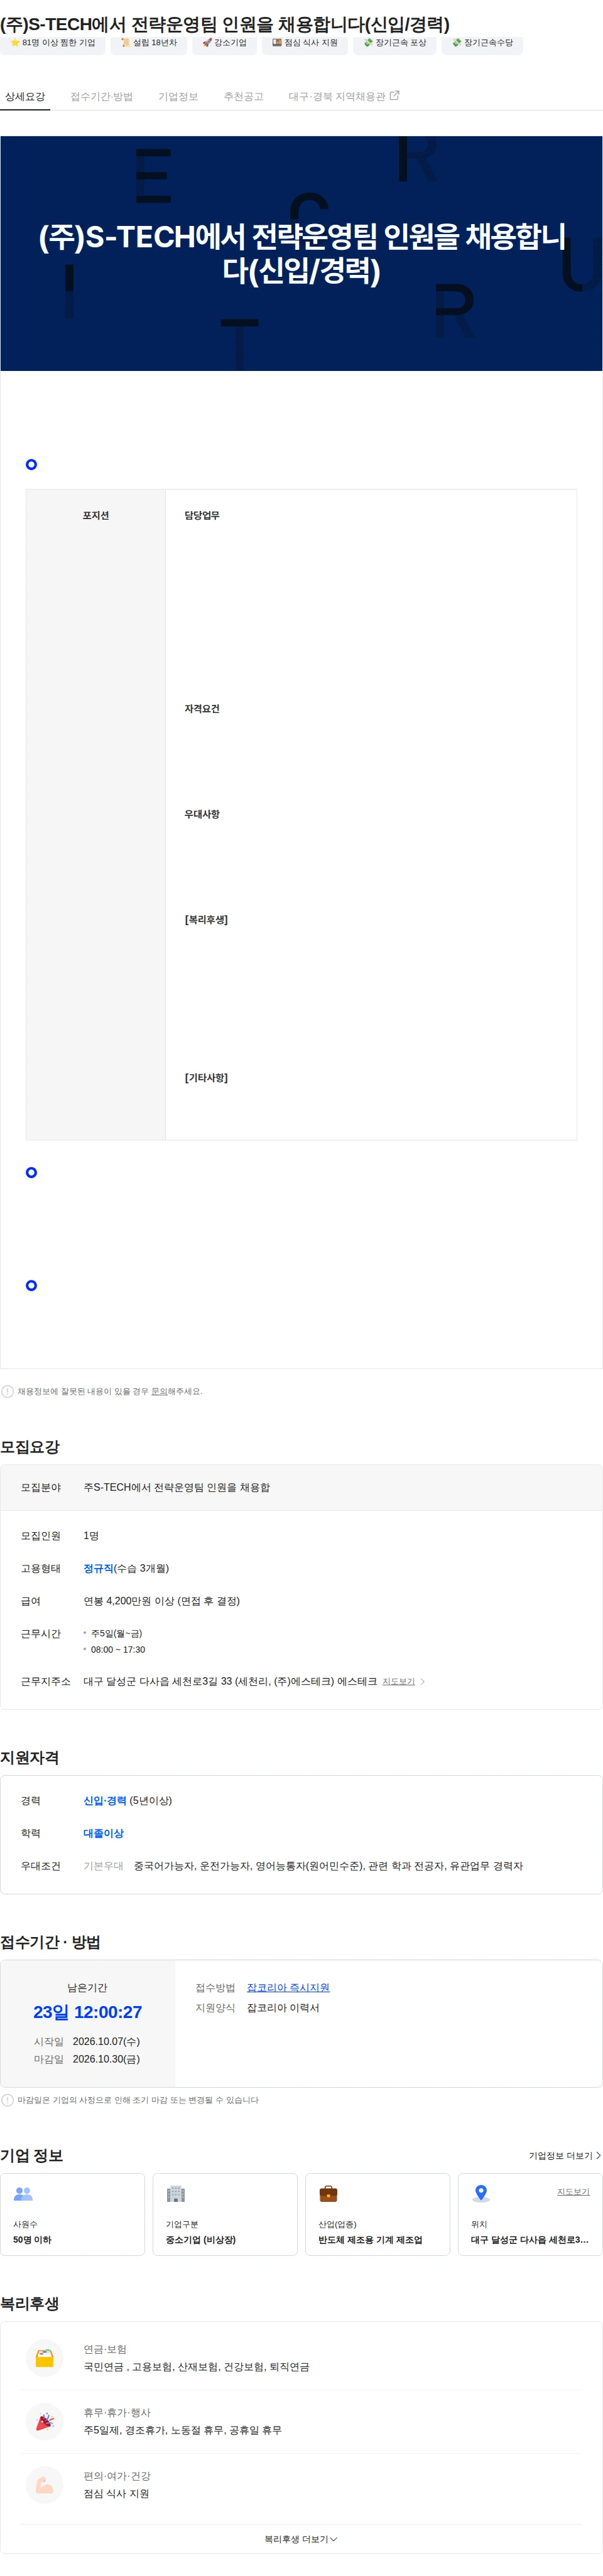Click the meal icon on '점심 식사 지원' tag

point(277,43)
